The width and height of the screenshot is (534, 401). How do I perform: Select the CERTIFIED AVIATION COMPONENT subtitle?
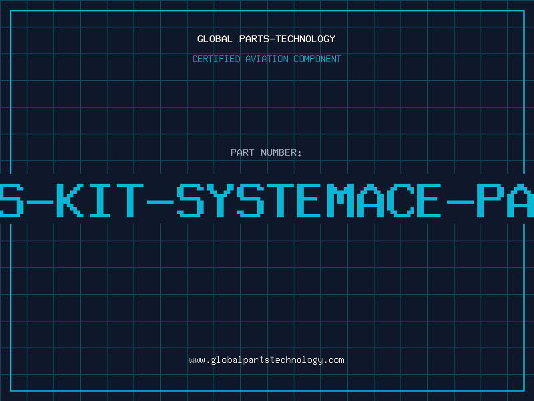click(266, 59)
